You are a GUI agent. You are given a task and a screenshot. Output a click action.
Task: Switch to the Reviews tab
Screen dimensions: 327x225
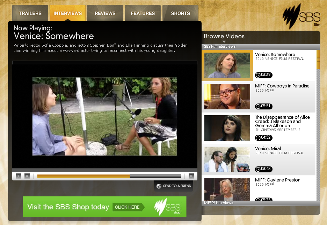tap(105, 13)
